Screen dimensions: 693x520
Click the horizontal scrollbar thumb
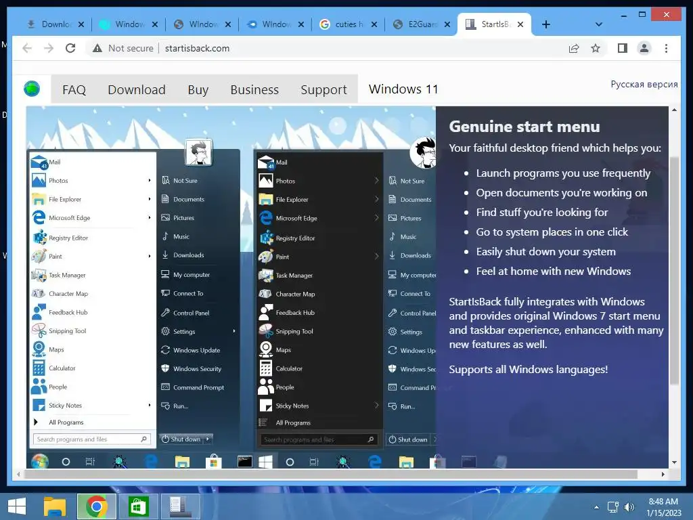pos(331,475)
